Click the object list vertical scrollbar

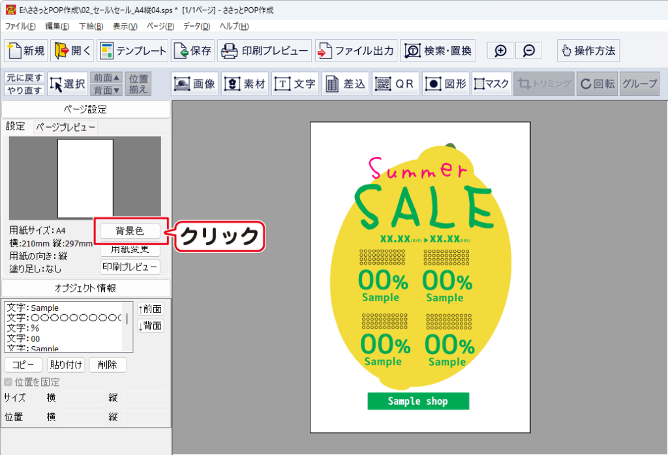[127, 318]
